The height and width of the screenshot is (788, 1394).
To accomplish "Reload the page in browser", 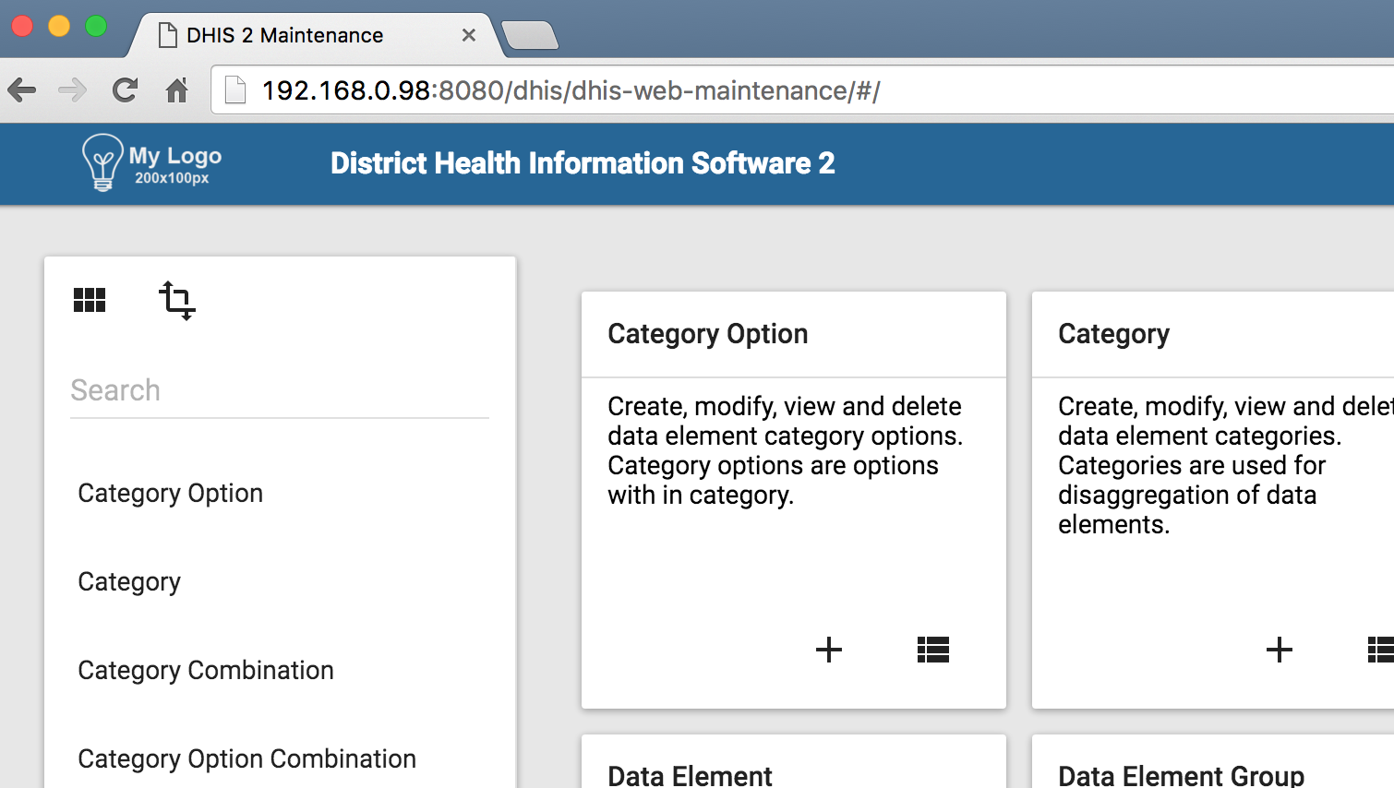I will pyautogui.click(x=125, y=90).
